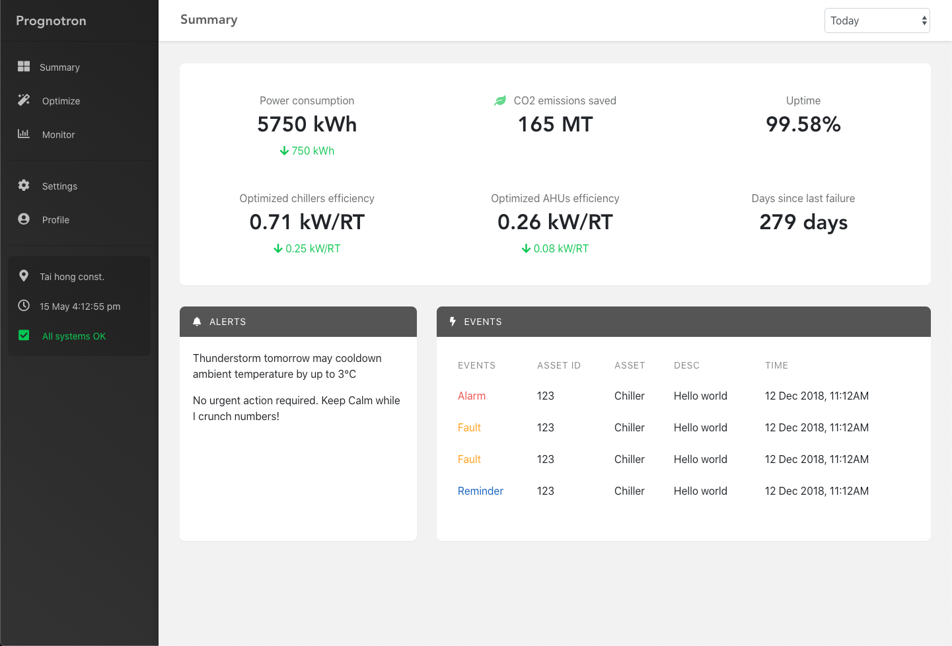This screenshot has height=646, width=952.
Task: Click the TIME column header
Action: pos(776,365)
